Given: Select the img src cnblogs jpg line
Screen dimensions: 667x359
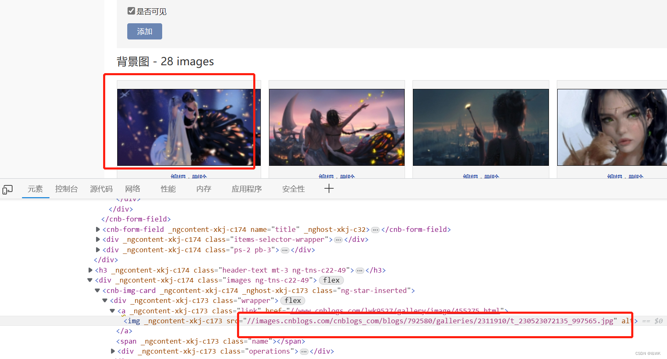Looking at the screenshot, I should click(333, 321).
